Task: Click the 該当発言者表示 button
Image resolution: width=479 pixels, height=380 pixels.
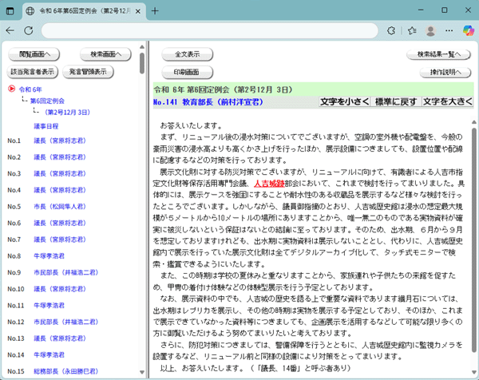Action: (33, 72)
